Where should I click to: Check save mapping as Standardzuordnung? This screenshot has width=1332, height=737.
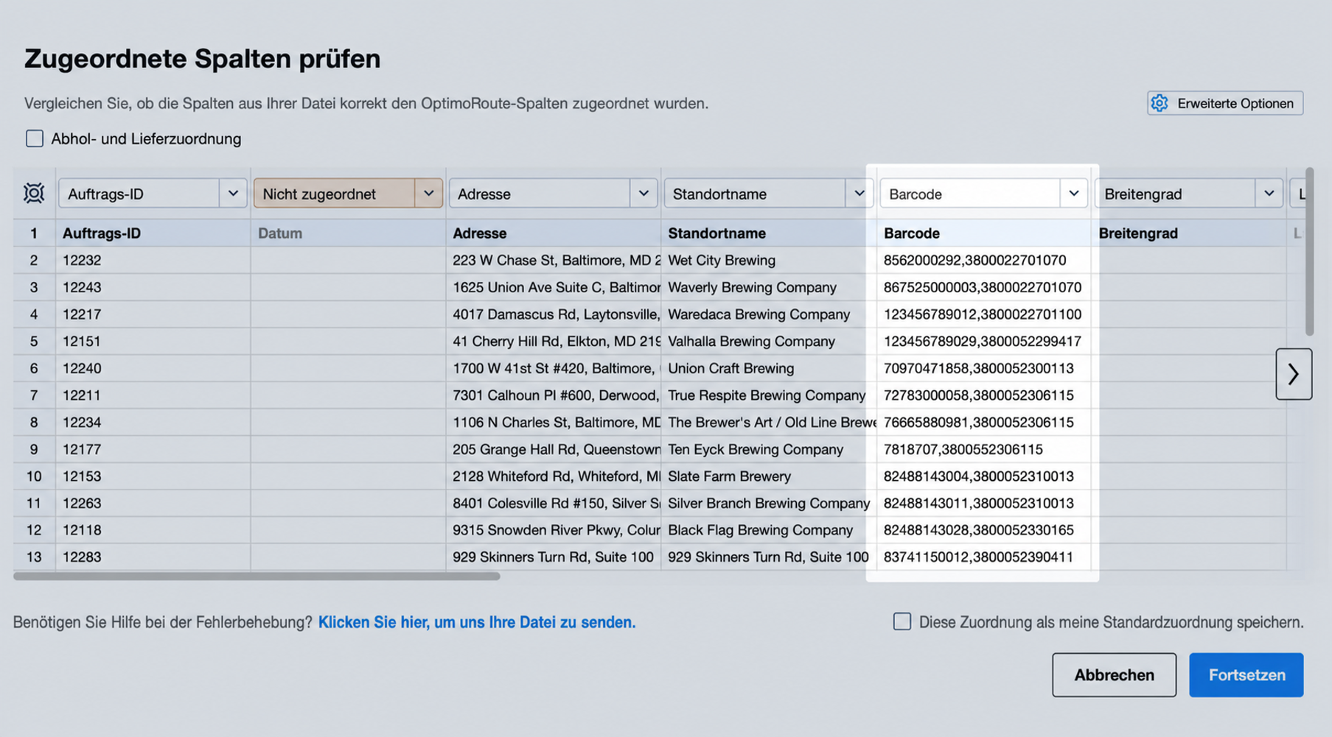(x=902, y=621)
